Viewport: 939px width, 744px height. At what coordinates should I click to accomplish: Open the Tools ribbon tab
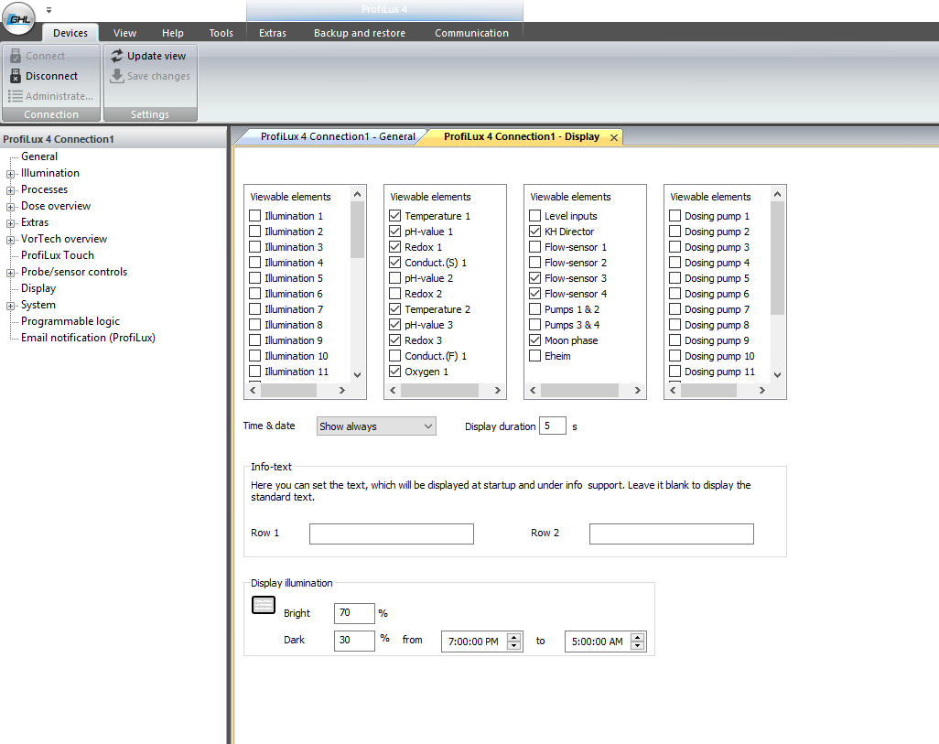[221, 33]
